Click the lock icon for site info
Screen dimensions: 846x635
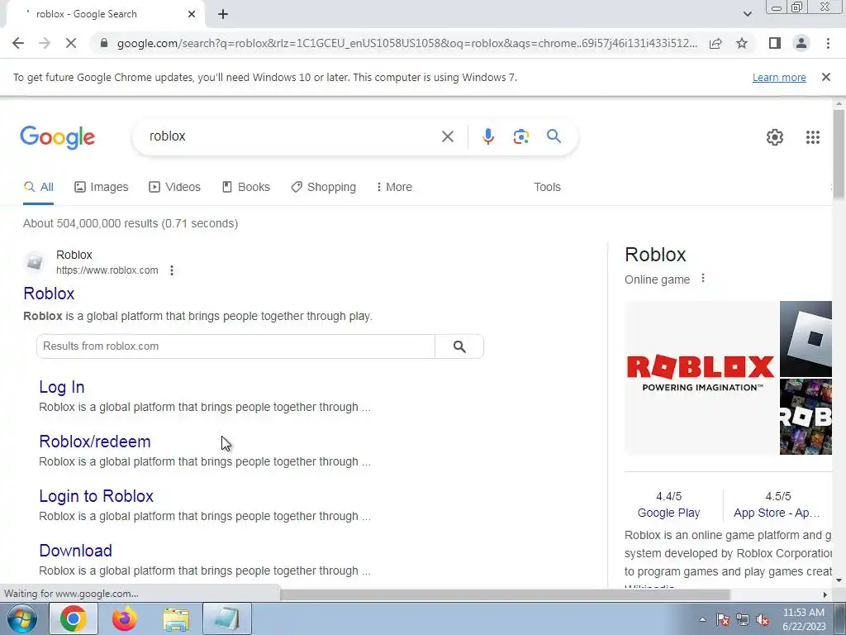pyautogui.click(x=104, y=43)
